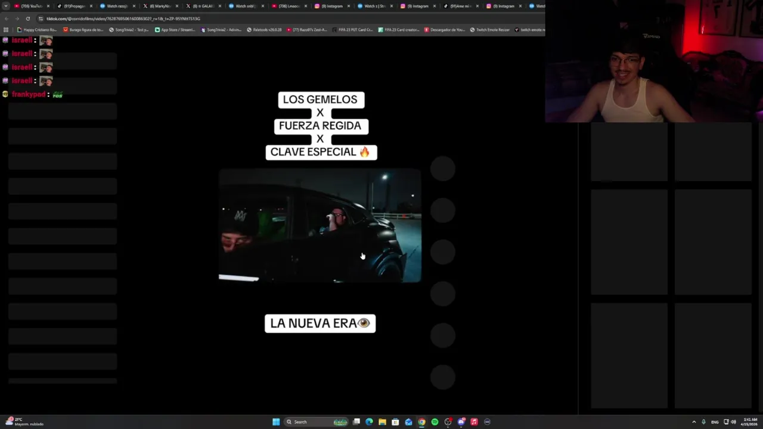The width and height of the screenshot is (763, 429).
Task: Open the taskbar clock and date
Action: coord(750,422)
